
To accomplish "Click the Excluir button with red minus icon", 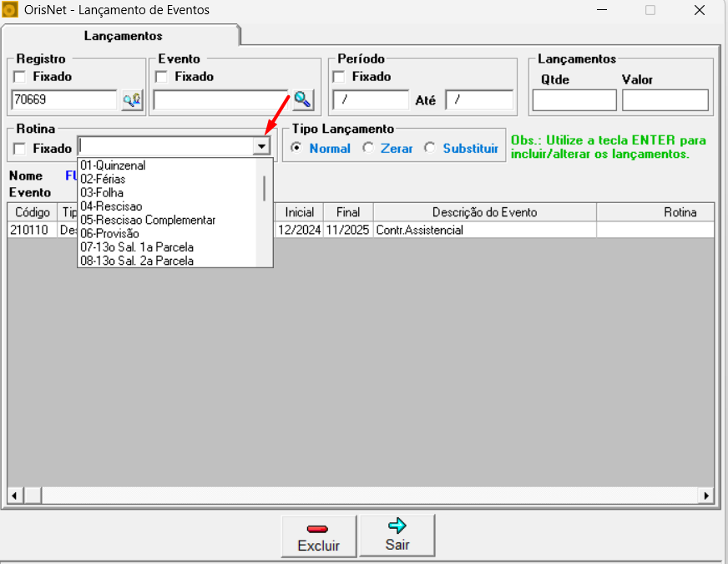I will [x=319, y=536].
